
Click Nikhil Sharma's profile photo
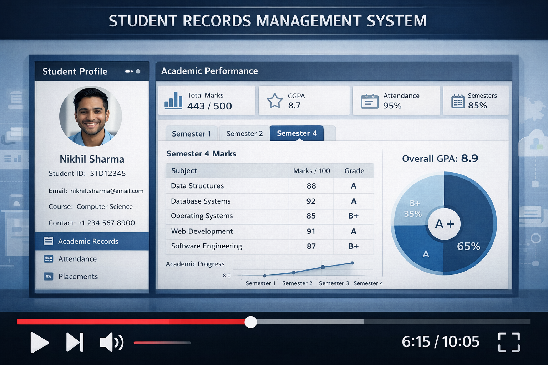[91, 116]
